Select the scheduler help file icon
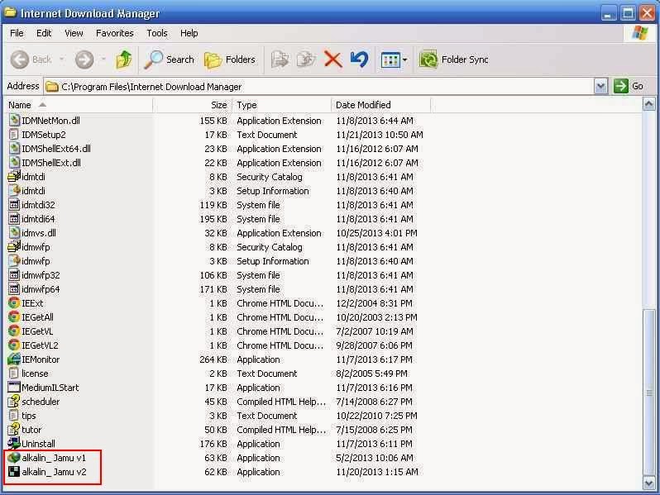Viewport: 660px width, 495px height. tap(14, 402)
